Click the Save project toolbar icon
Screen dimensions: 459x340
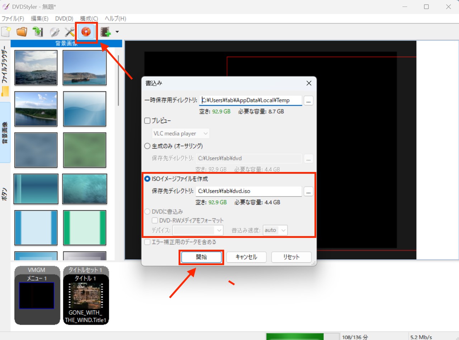point(38,32)
